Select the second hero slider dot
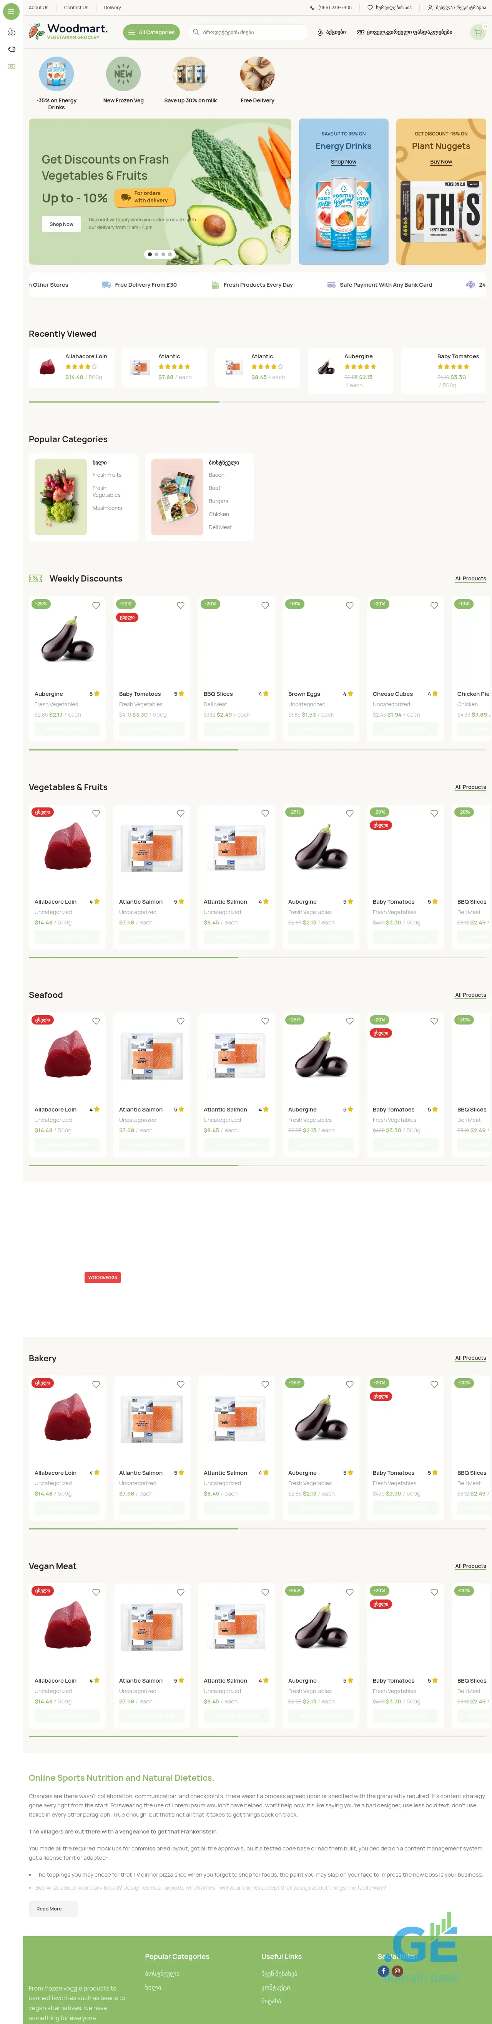The width and height of the screenshot is (492, 2024). click(x=156, y=254)
